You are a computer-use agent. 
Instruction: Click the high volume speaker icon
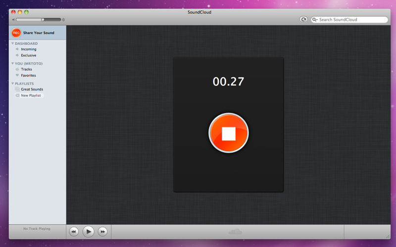[63, 20]
